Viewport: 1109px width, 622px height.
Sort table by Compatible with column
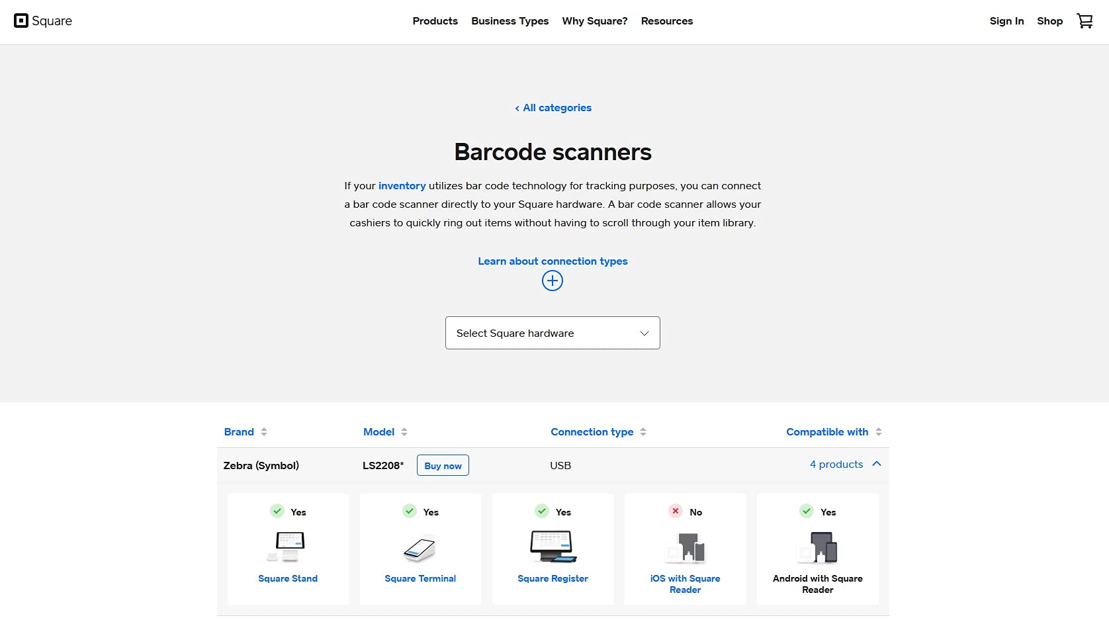(x=834, y=432)
